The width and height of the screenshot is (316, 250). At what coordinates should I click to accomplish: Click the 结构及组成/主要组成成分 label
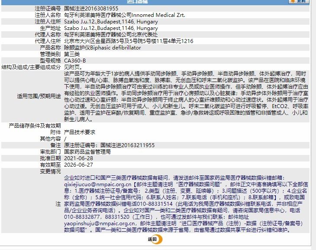coord(31,67)
